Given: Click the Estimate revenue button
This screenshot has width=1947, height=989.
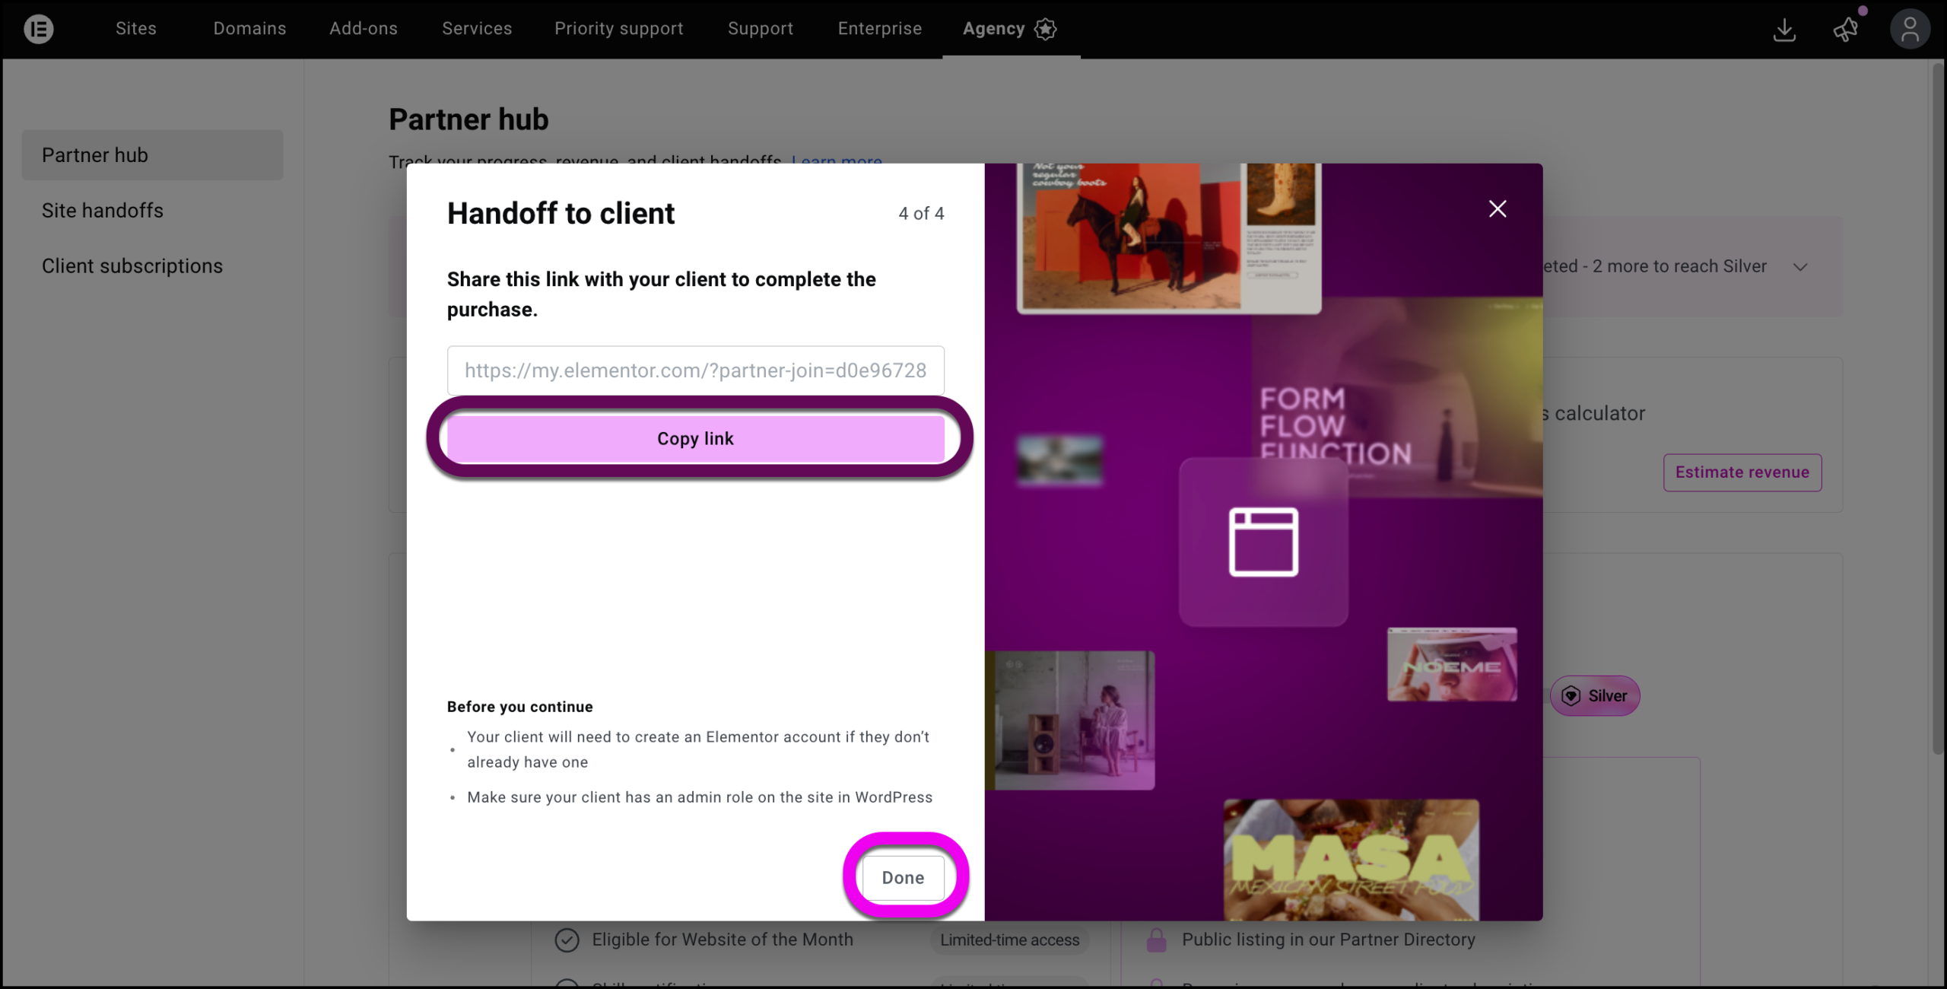Looking at the screenshot, I should (1742, 472).
